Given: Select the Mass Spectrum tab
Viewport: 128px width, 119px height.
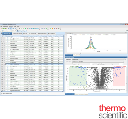Looking at the screenshot, I should point(77,55).
